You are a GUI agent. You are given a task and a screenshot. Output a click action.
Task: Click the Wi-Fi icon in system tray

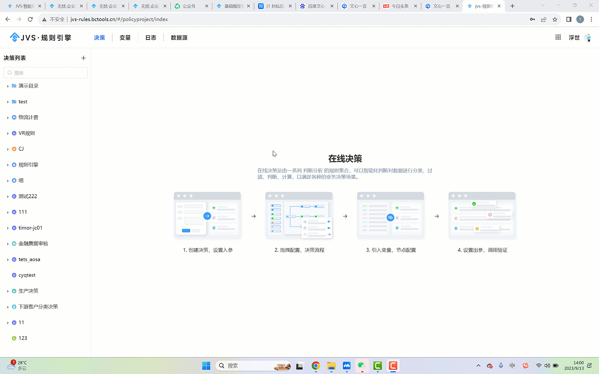(539, 366)
